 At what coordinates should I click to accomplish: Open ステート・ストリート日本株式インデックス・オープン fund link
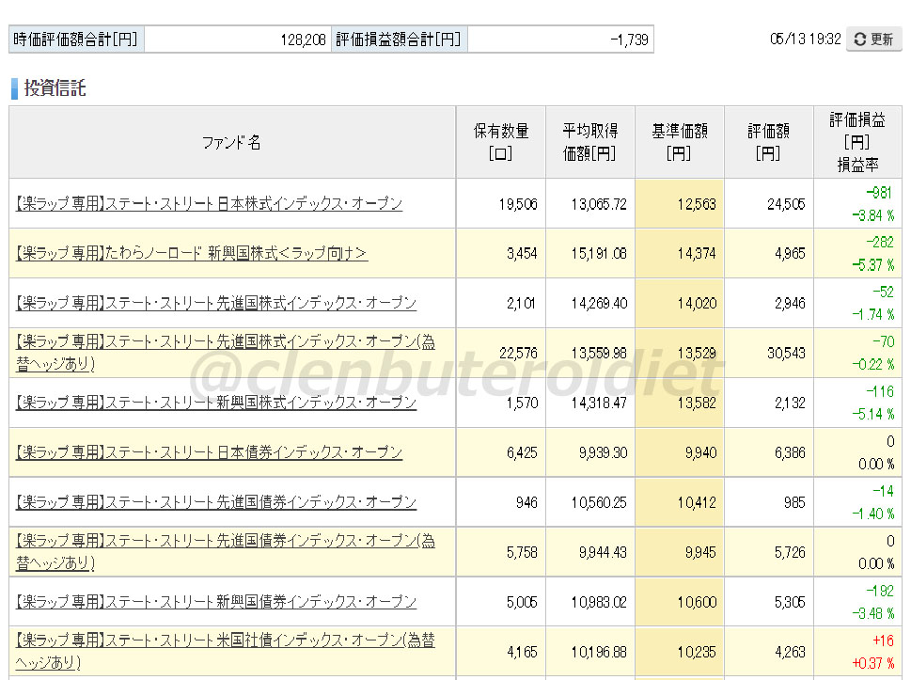(209, 204)
